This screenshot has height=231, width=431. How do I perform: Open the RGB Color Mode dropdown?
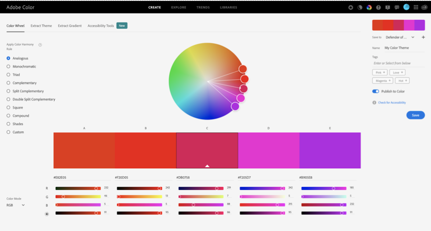point(16,205)
